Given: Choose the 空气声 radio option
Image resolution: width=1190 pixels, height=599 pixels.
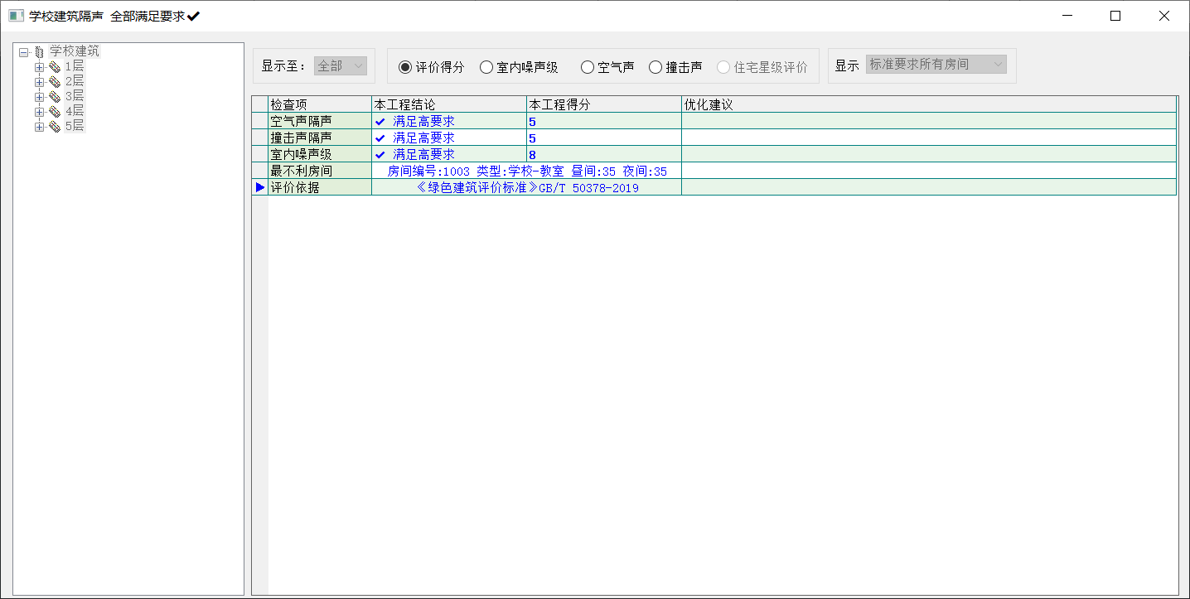Looking at the screenshot, I should (x=588, y=67).
